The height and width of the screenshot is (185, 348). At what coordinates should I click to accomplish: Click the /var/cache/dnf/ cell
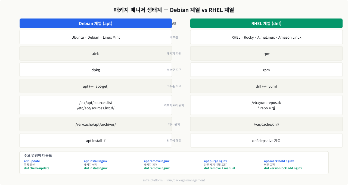(x=266, y=124)
